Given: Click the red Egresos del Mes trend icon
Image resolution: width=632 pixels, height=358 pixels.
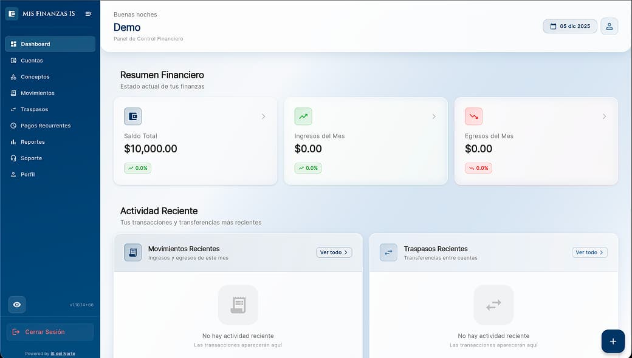Looking at the screenshot, I should [x=473, y=116].
